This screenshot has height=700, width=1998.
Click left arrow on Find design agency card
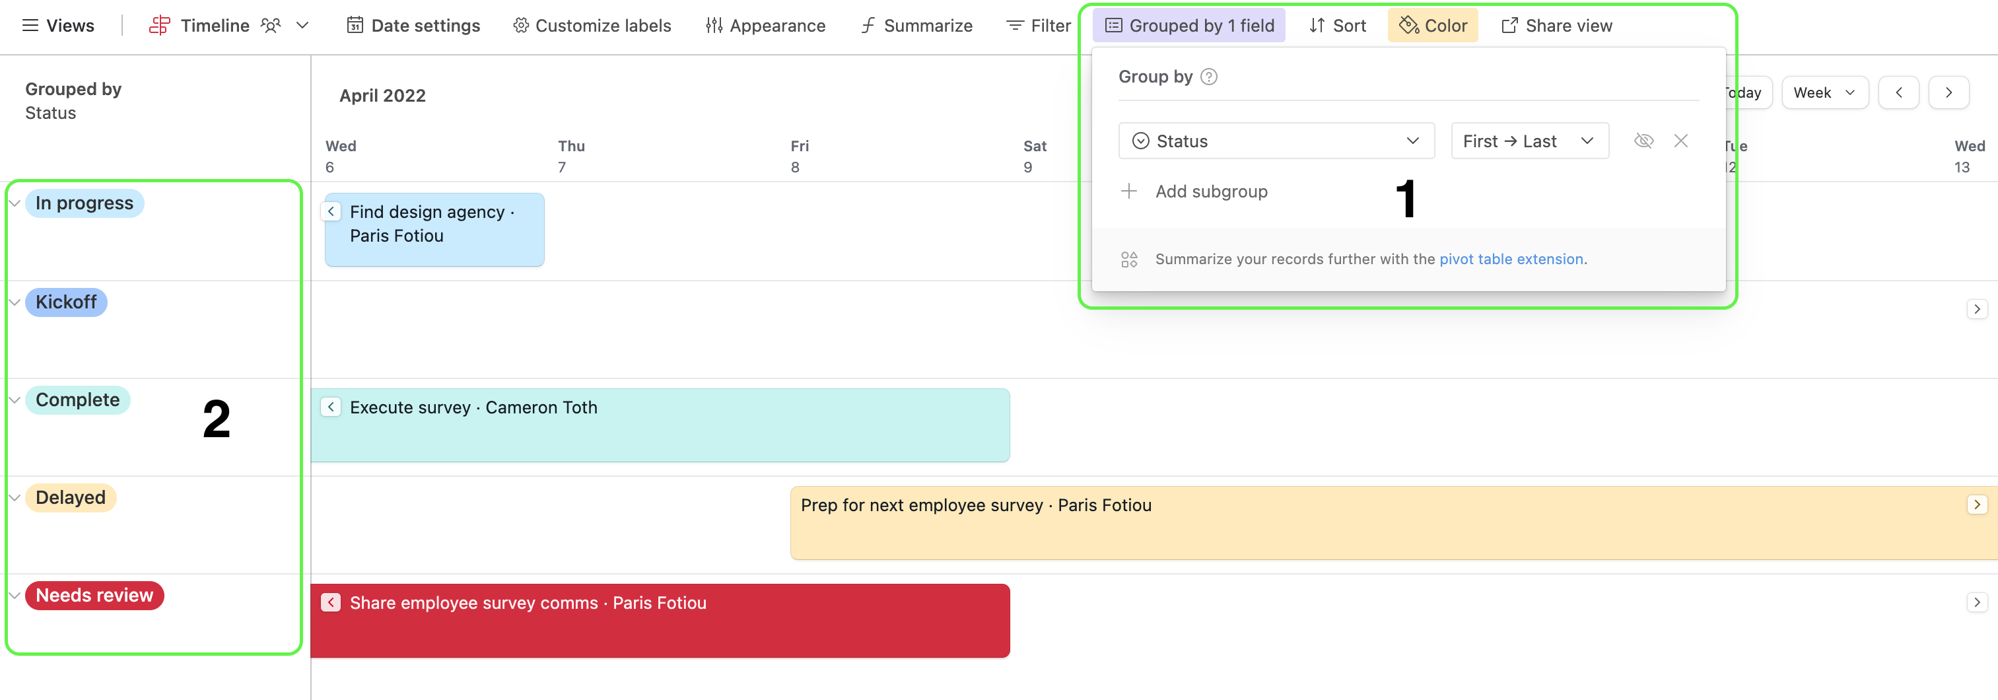pos(331,212)
